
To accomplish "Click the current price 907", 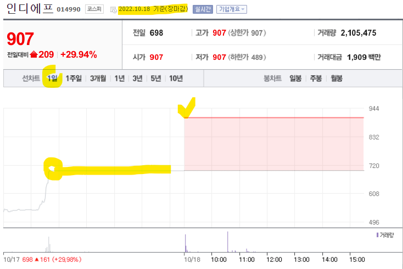I will [x=20, y=39].
